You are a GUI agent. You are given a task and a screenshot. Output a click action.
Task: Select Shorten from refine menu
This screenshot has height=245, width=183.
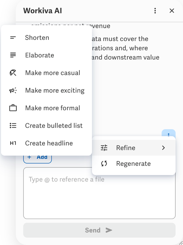point(46,38)
